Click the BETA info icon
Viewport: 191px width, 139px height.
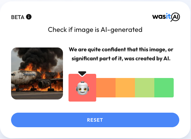(x=29, y=17)
